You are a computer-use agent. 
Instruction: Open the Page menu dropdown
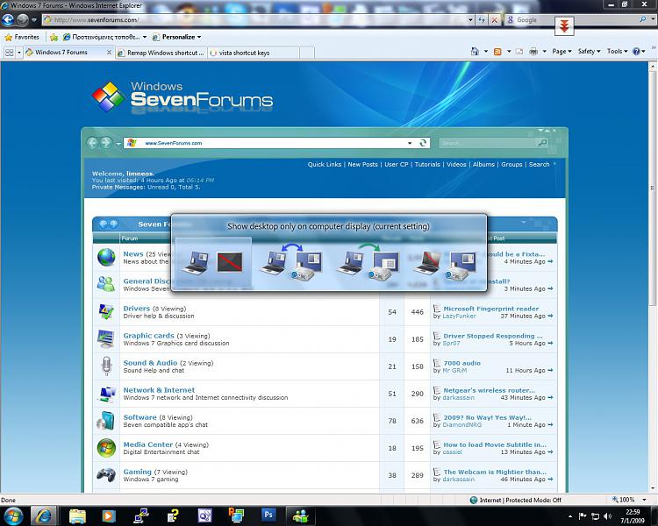(x=561, y=51)
